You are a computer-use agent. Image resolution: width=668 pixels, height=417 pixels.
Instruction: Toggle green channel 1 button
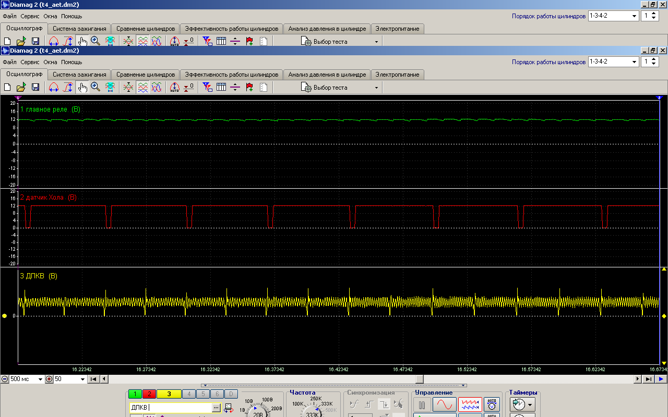point(135,395)
